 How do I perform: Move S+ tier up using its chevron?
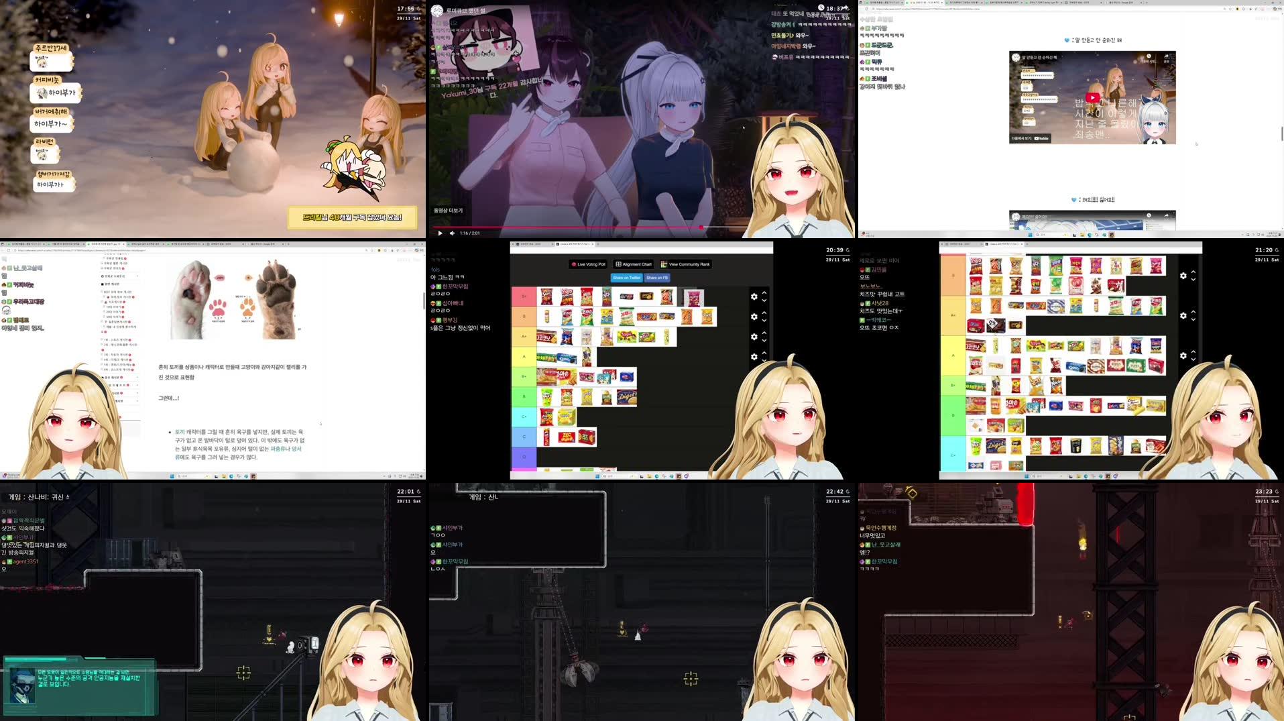766,293
